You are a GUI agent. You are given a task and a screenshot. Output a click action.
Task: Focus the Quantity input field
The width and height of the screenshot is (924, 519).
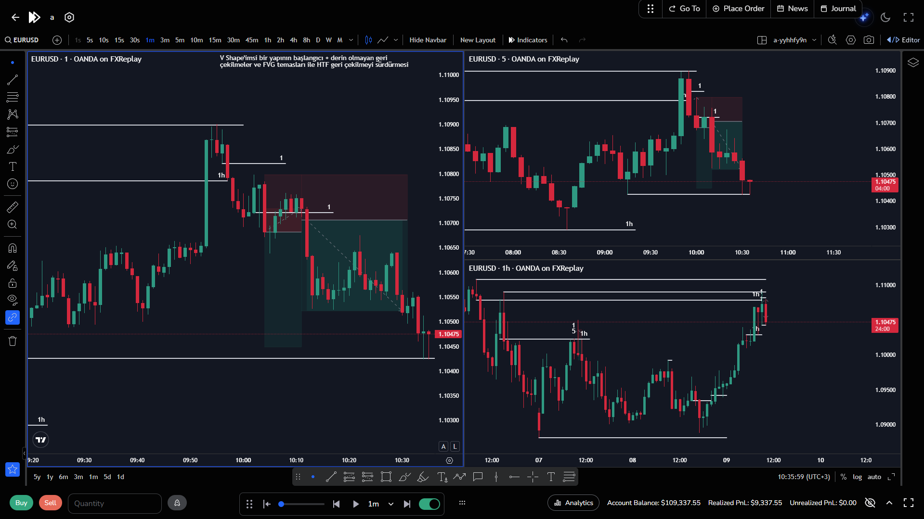115,503
